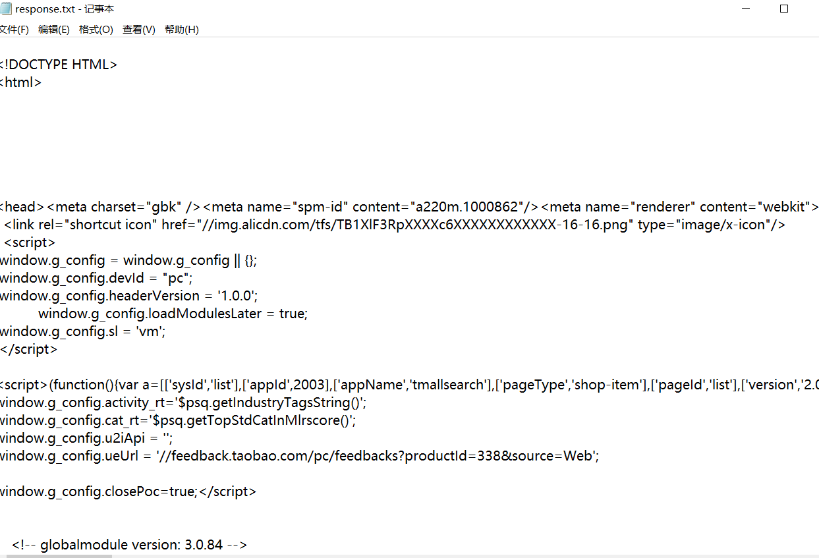The height and width of the screenshot is (558, 819).
Task: Click the cat_rt getTopStdCatInMlrscore line
Action: [x=178, y=420]
